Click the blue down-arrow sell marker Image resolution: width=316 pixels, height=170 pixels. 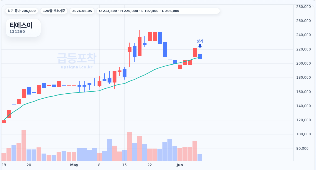click(200, 46)
